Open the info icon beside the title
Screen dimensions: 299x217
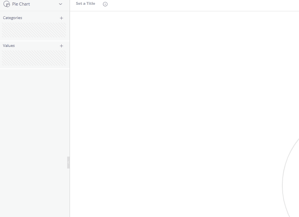pyautogui.click(x=105, y=4)
